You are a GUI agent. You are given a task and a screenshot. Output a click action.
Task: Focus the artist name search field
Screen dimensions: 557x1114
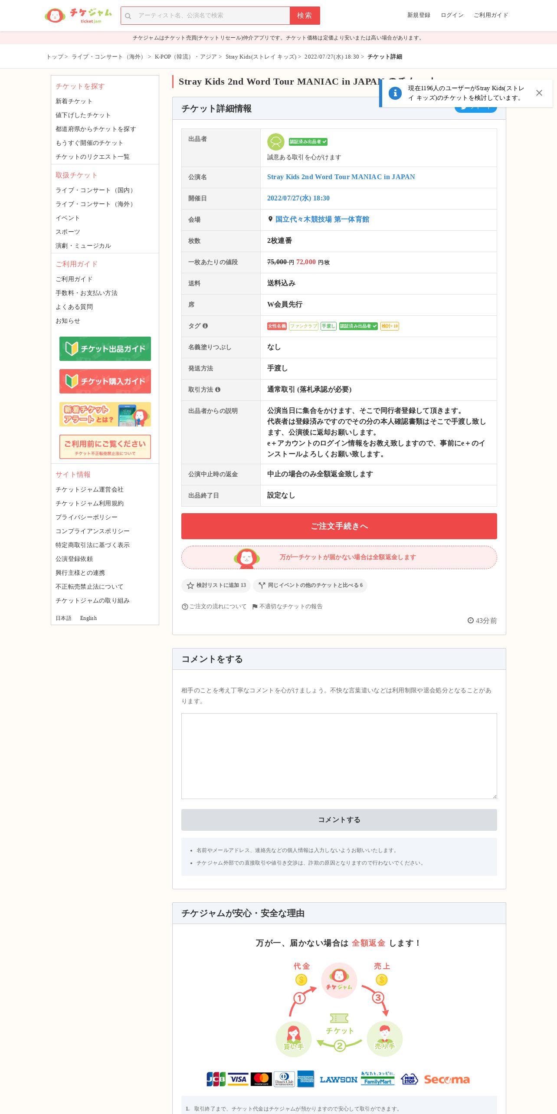point(205,16)
